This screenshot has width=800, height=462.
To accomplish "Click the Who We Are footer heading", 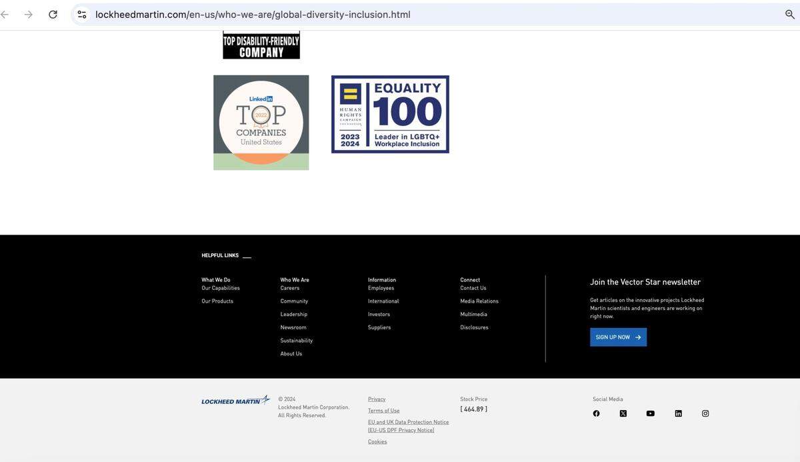I will pyautogui.click(x=295, y=280).
